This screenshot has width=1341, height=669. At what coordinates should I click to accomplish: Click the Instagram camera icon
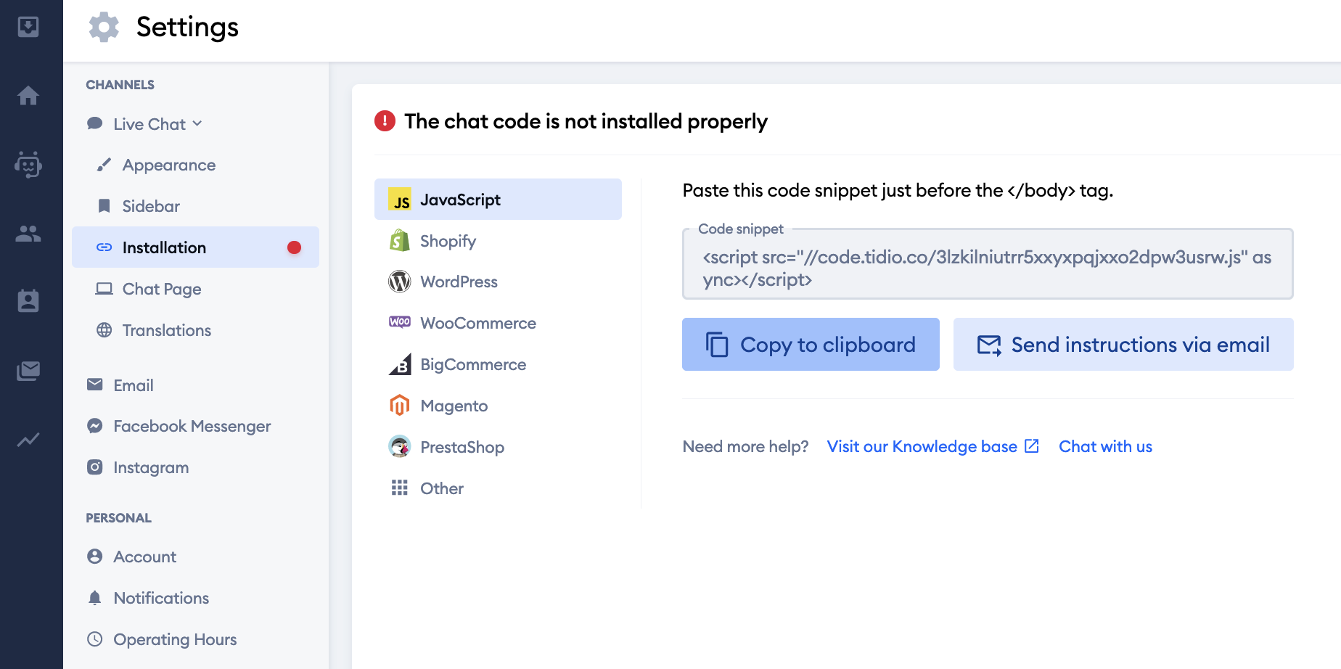click(94, 467)
